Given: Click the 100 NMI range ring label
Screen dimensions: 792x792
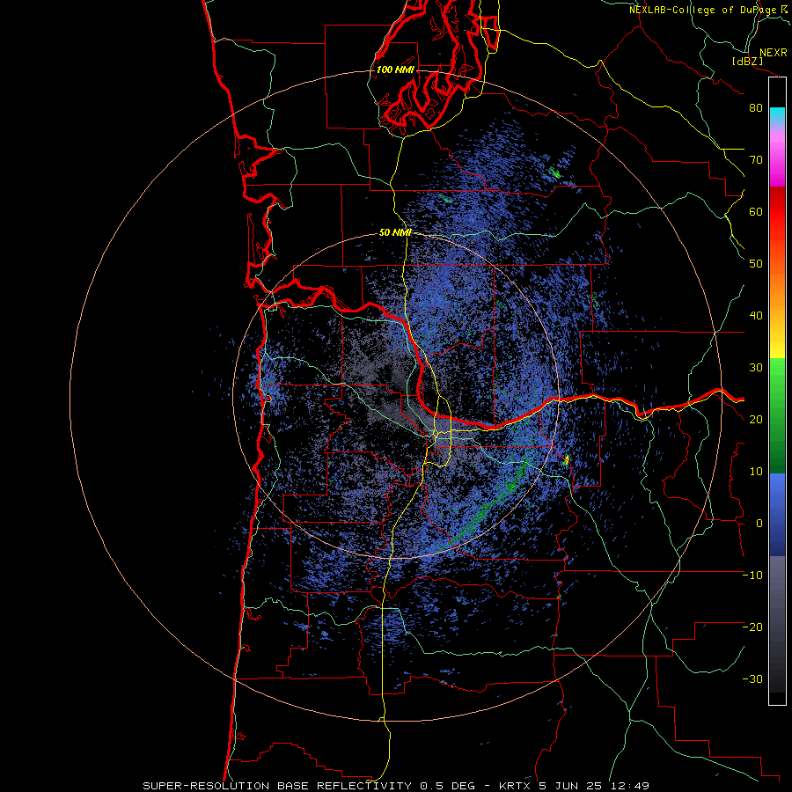Looking at the screenshot, I should [x=395, y=70].
